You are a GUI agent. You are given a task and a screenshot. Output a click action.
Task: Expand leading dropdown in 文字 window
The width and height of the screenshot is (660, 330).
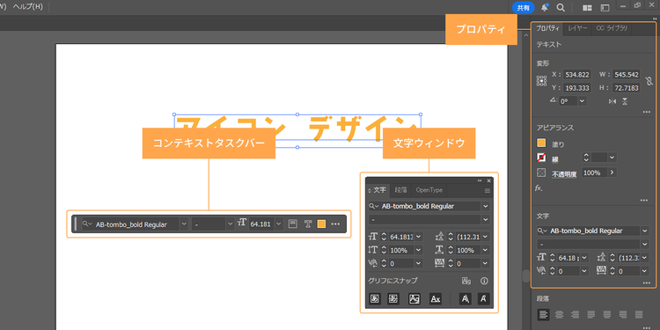click(x=486, y=237)
